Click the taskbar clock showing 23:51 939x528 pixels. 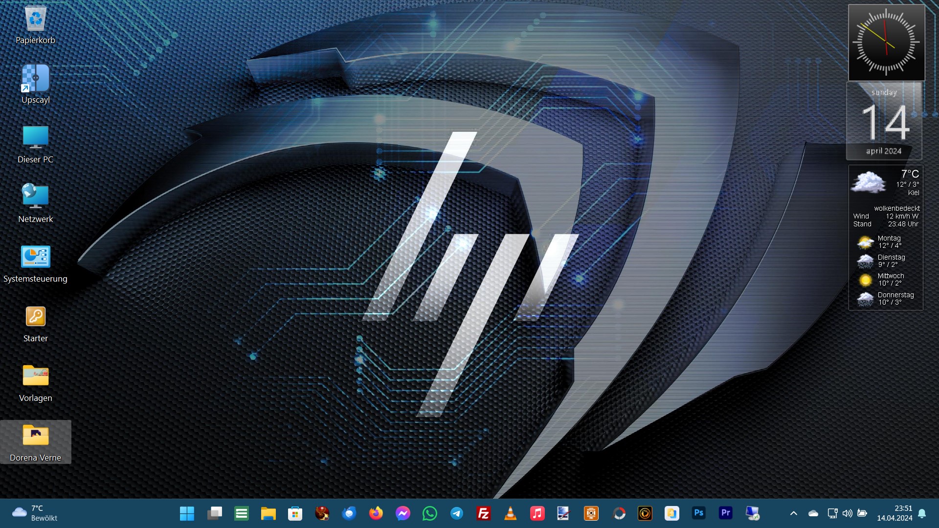pos(894,513)
